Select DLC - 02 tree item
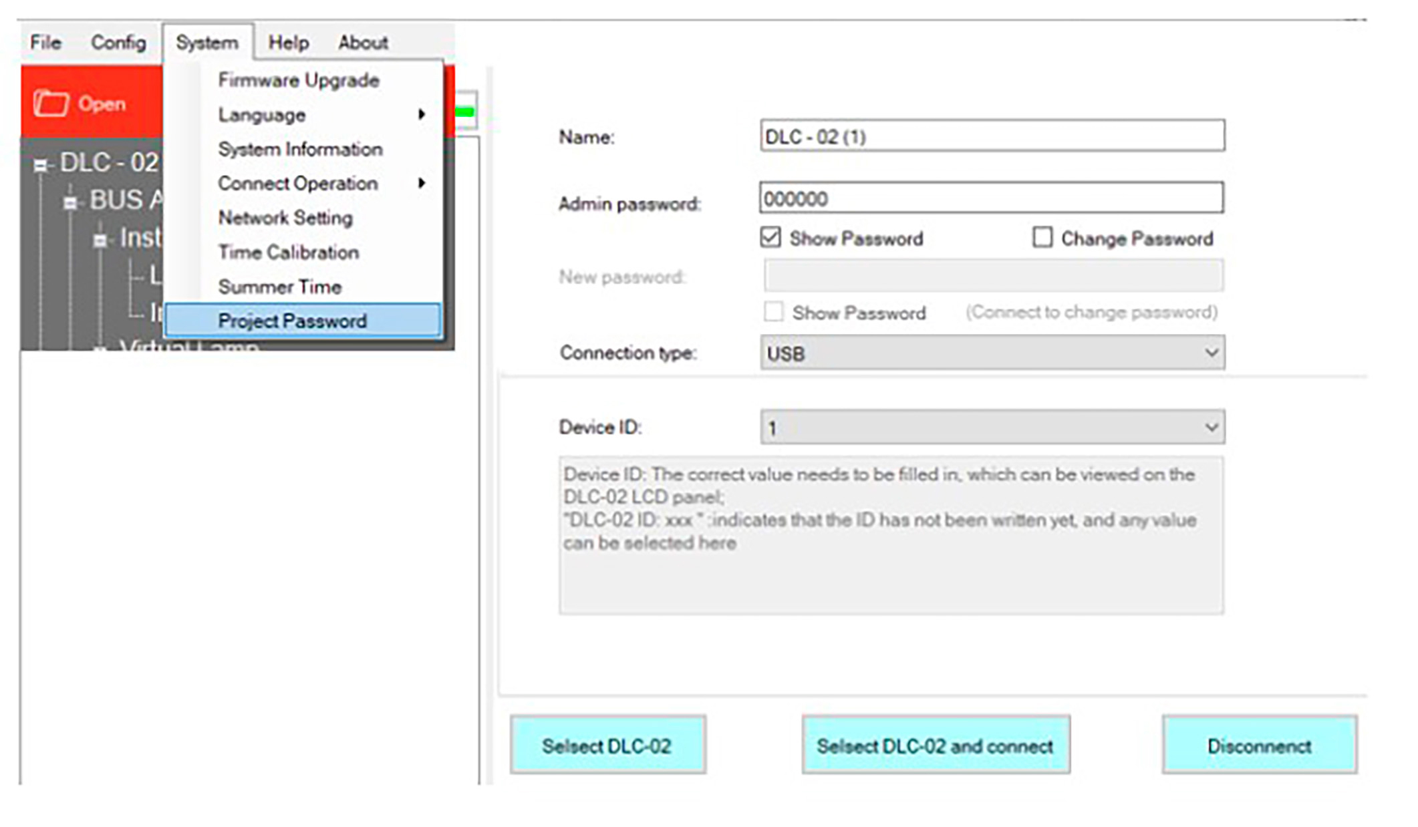 110,162
